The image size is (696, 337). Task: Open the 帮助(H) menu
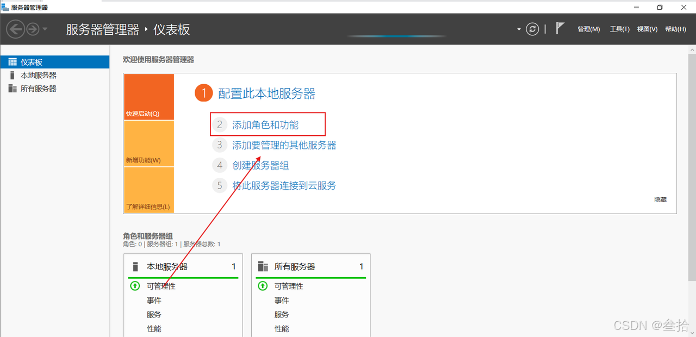(x=675, y=29)
